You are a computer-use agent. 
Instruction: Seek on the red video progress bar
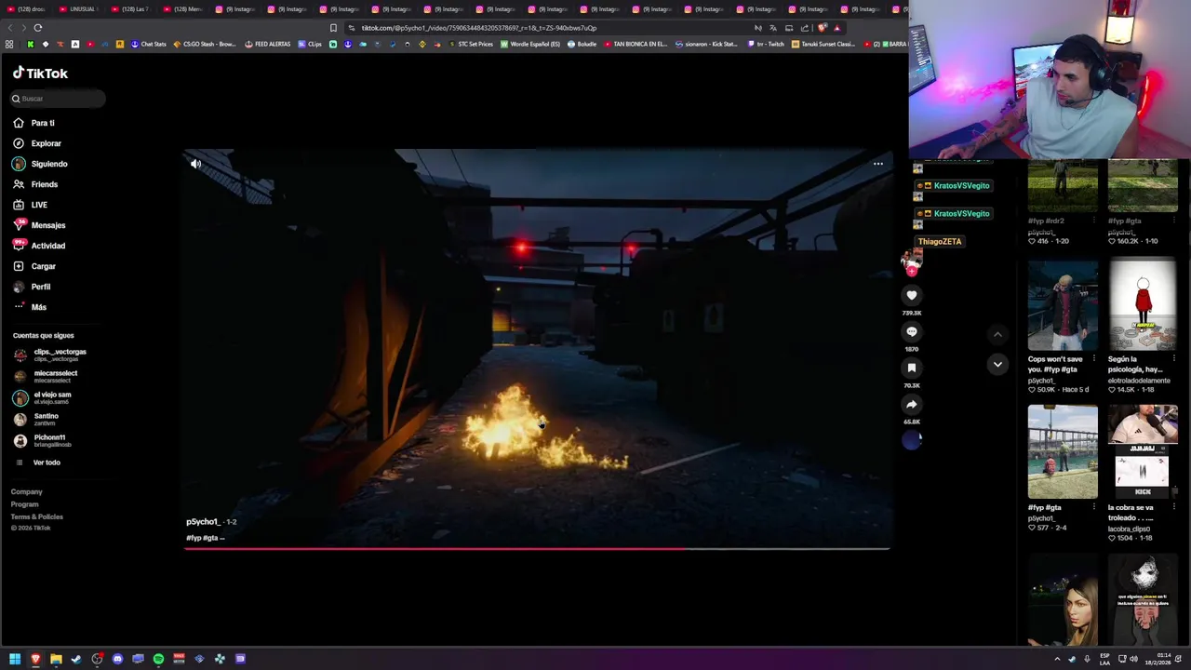click(x=537, y=548)
